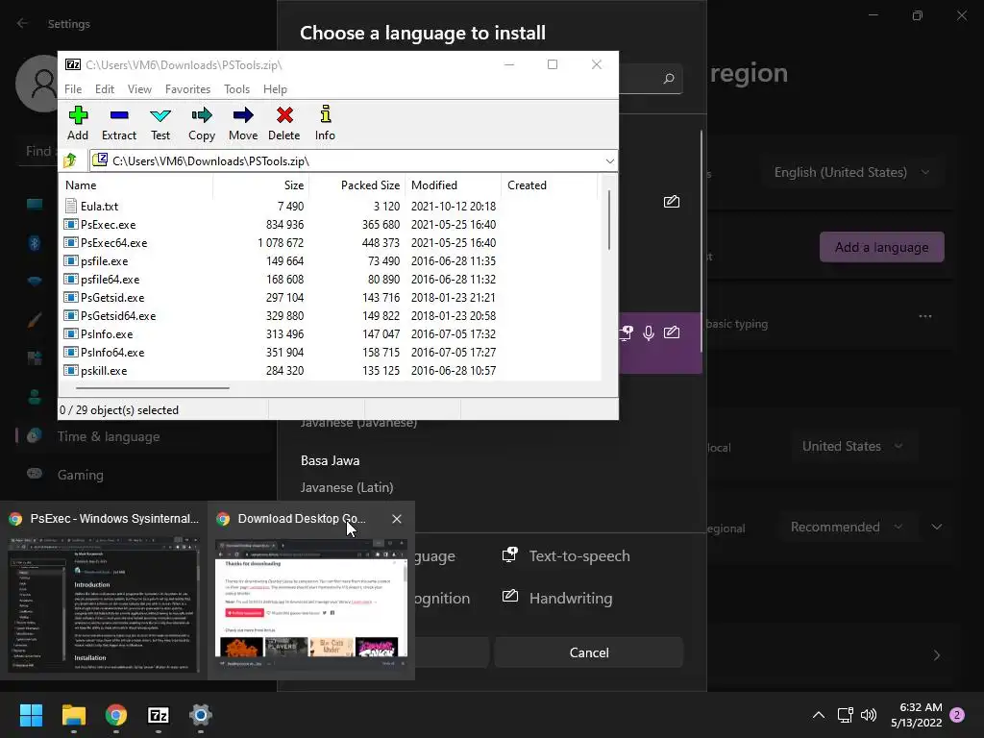Go up one folder level in 7-Zip
984x738 pixels.
coord(70,160)
